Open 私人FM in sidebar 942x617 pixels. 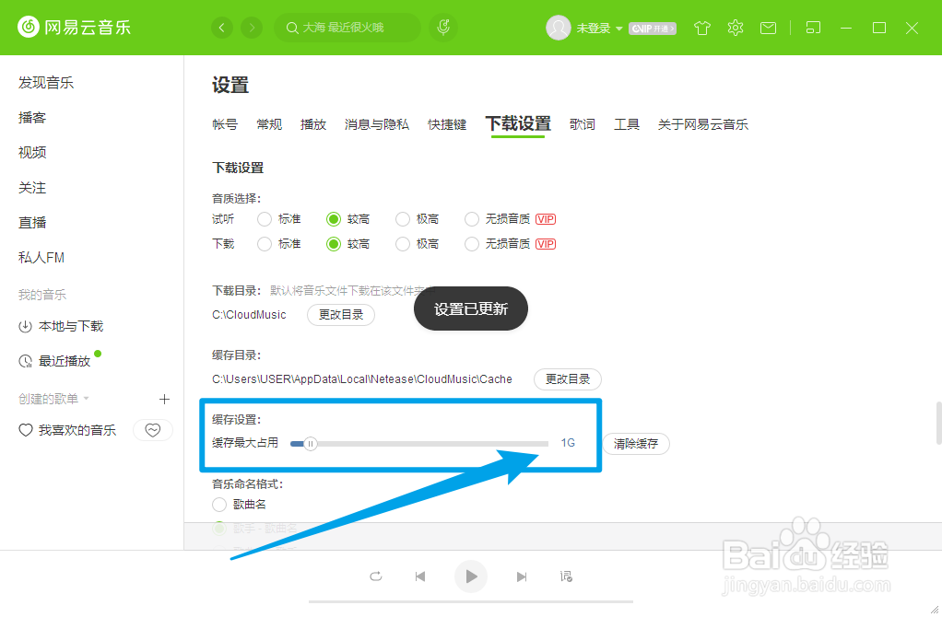(41, 258)
